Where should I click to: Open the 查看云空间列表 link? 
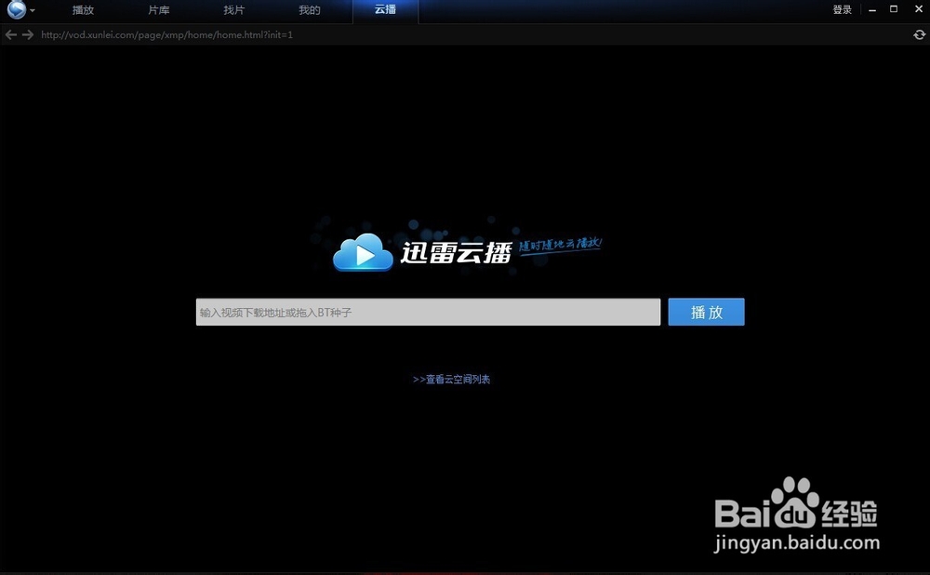(451, 380)
